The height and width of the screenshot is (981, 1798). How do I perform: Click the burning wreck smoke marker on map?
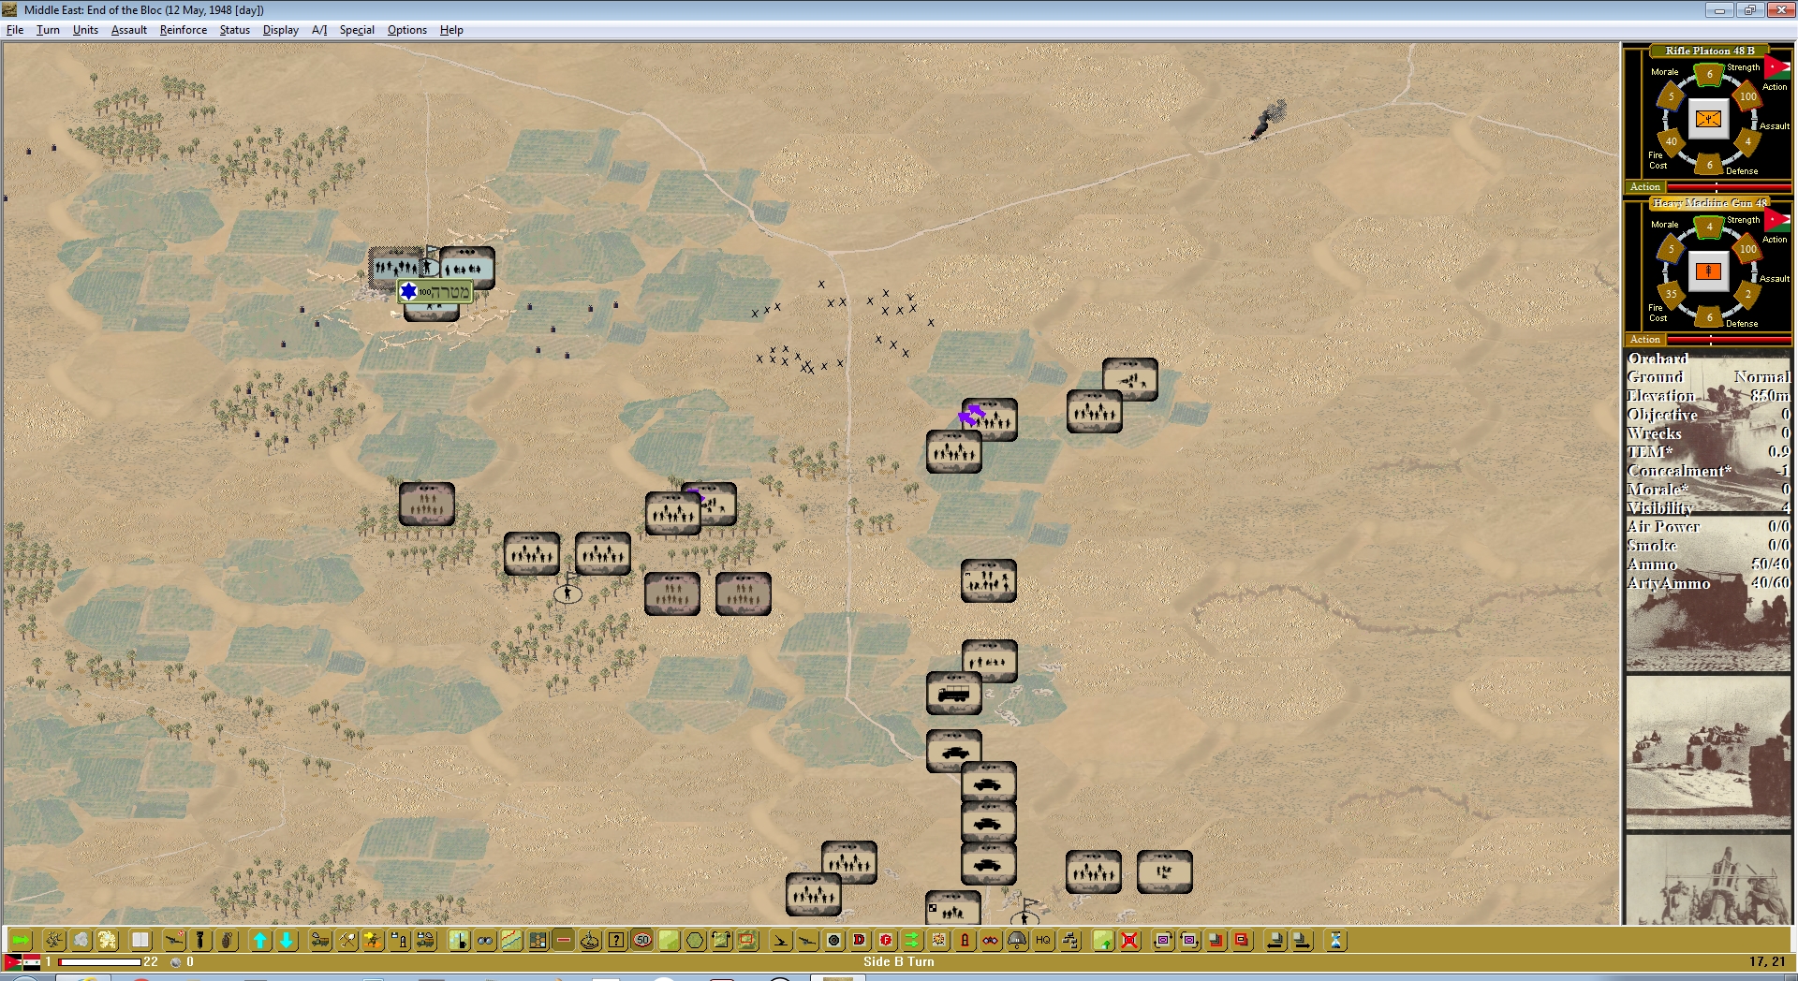coord(1268,121)
